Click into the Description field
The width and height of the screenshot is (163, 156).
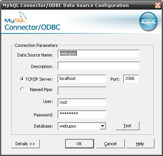pyautogui.click(x=99, y=66)
